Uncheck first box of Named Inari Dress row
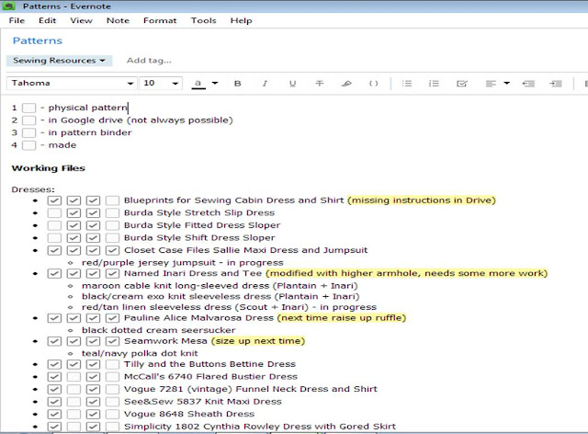 click(x=54, y=273)
